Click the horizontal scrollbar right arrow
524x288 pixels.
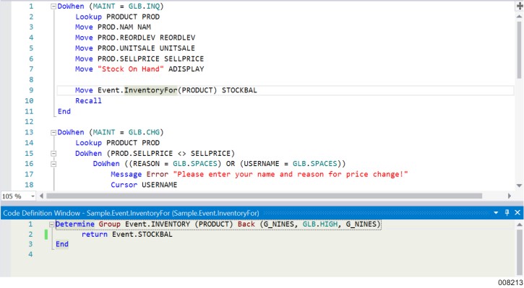point(510,196)
